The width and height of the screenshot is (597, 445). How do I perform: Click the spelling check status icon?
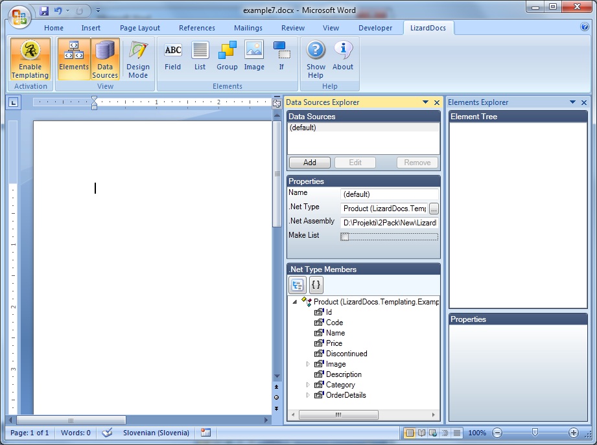tap(107, 433)
